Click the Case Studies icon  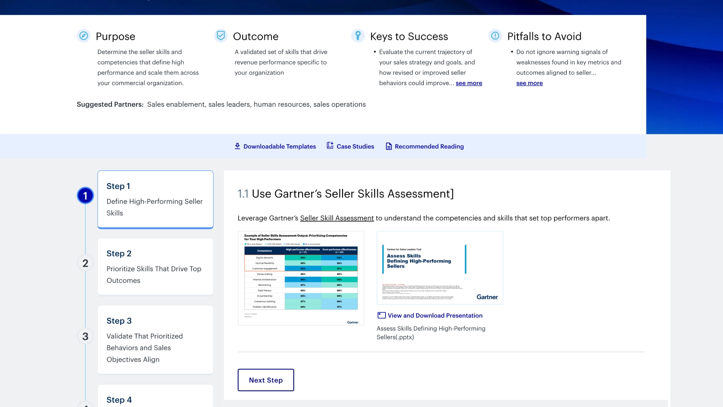tap(329, 146)
